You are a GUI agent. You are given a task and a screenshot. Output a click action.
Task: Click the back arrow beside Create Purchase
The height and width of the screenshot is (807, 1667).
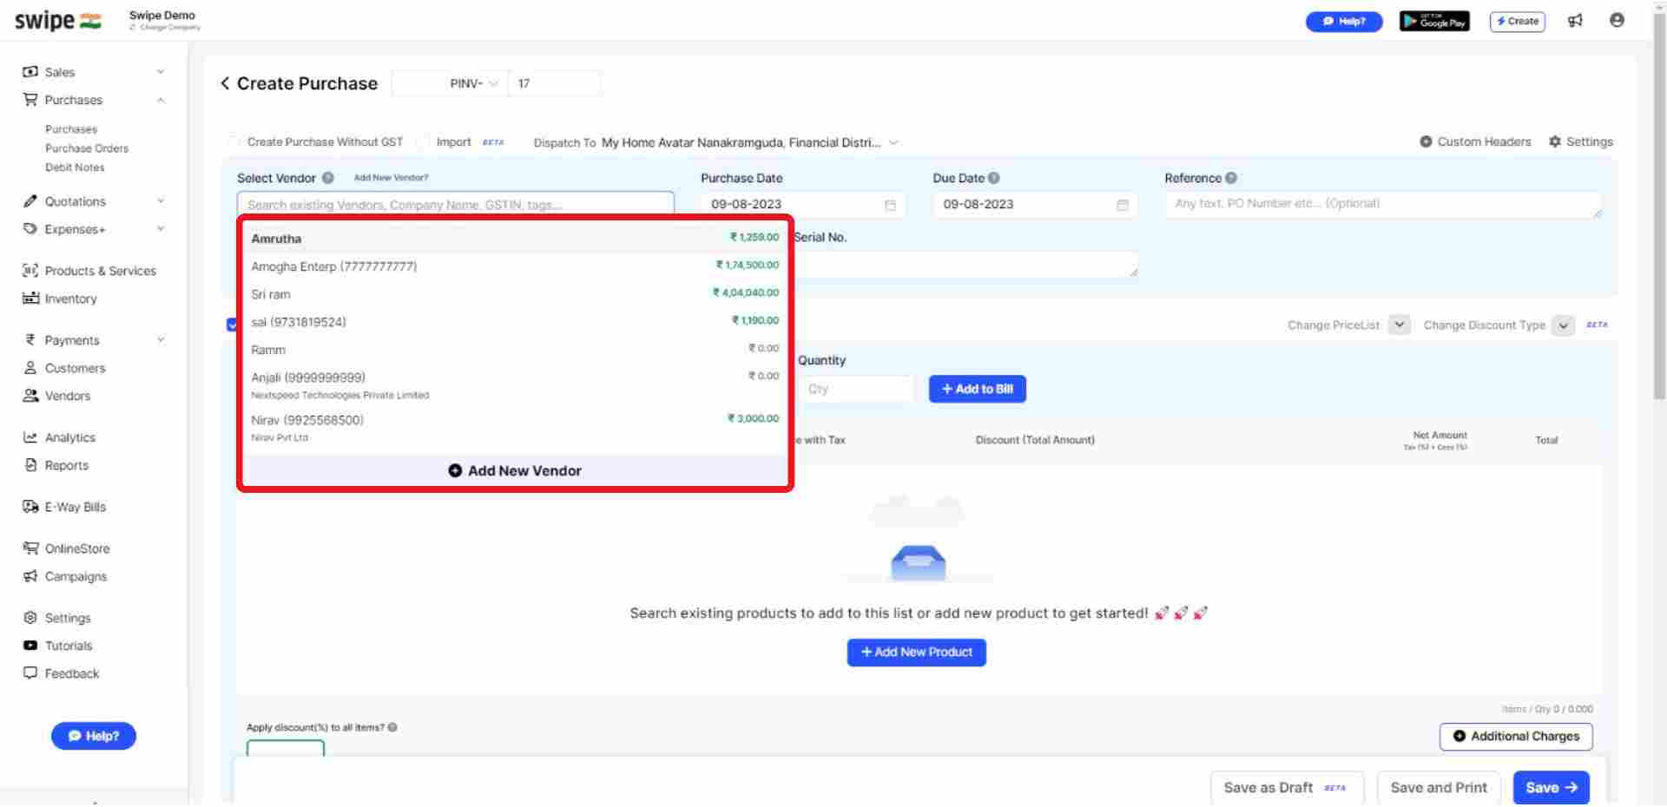click(225, 83)
